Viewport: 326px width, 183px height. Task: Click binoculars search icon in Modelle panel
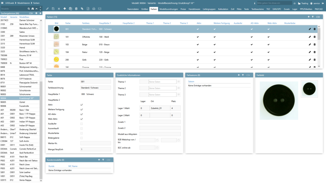point(33,9)
